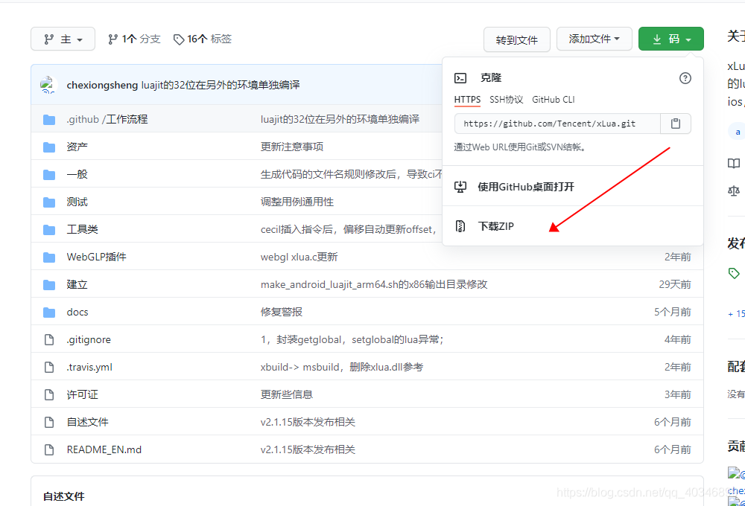This screenshot has height=506, width=745.
Task: Switch to the GitHub CLI tab
Action: point(553,100)
